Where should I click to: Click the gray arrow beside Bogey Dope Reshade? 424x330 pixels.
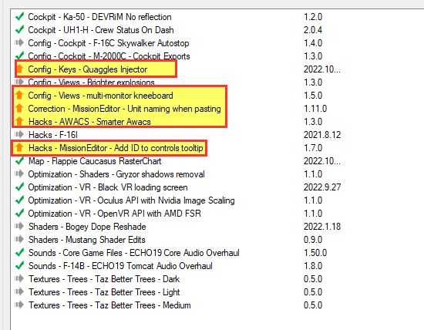point(19,226)
